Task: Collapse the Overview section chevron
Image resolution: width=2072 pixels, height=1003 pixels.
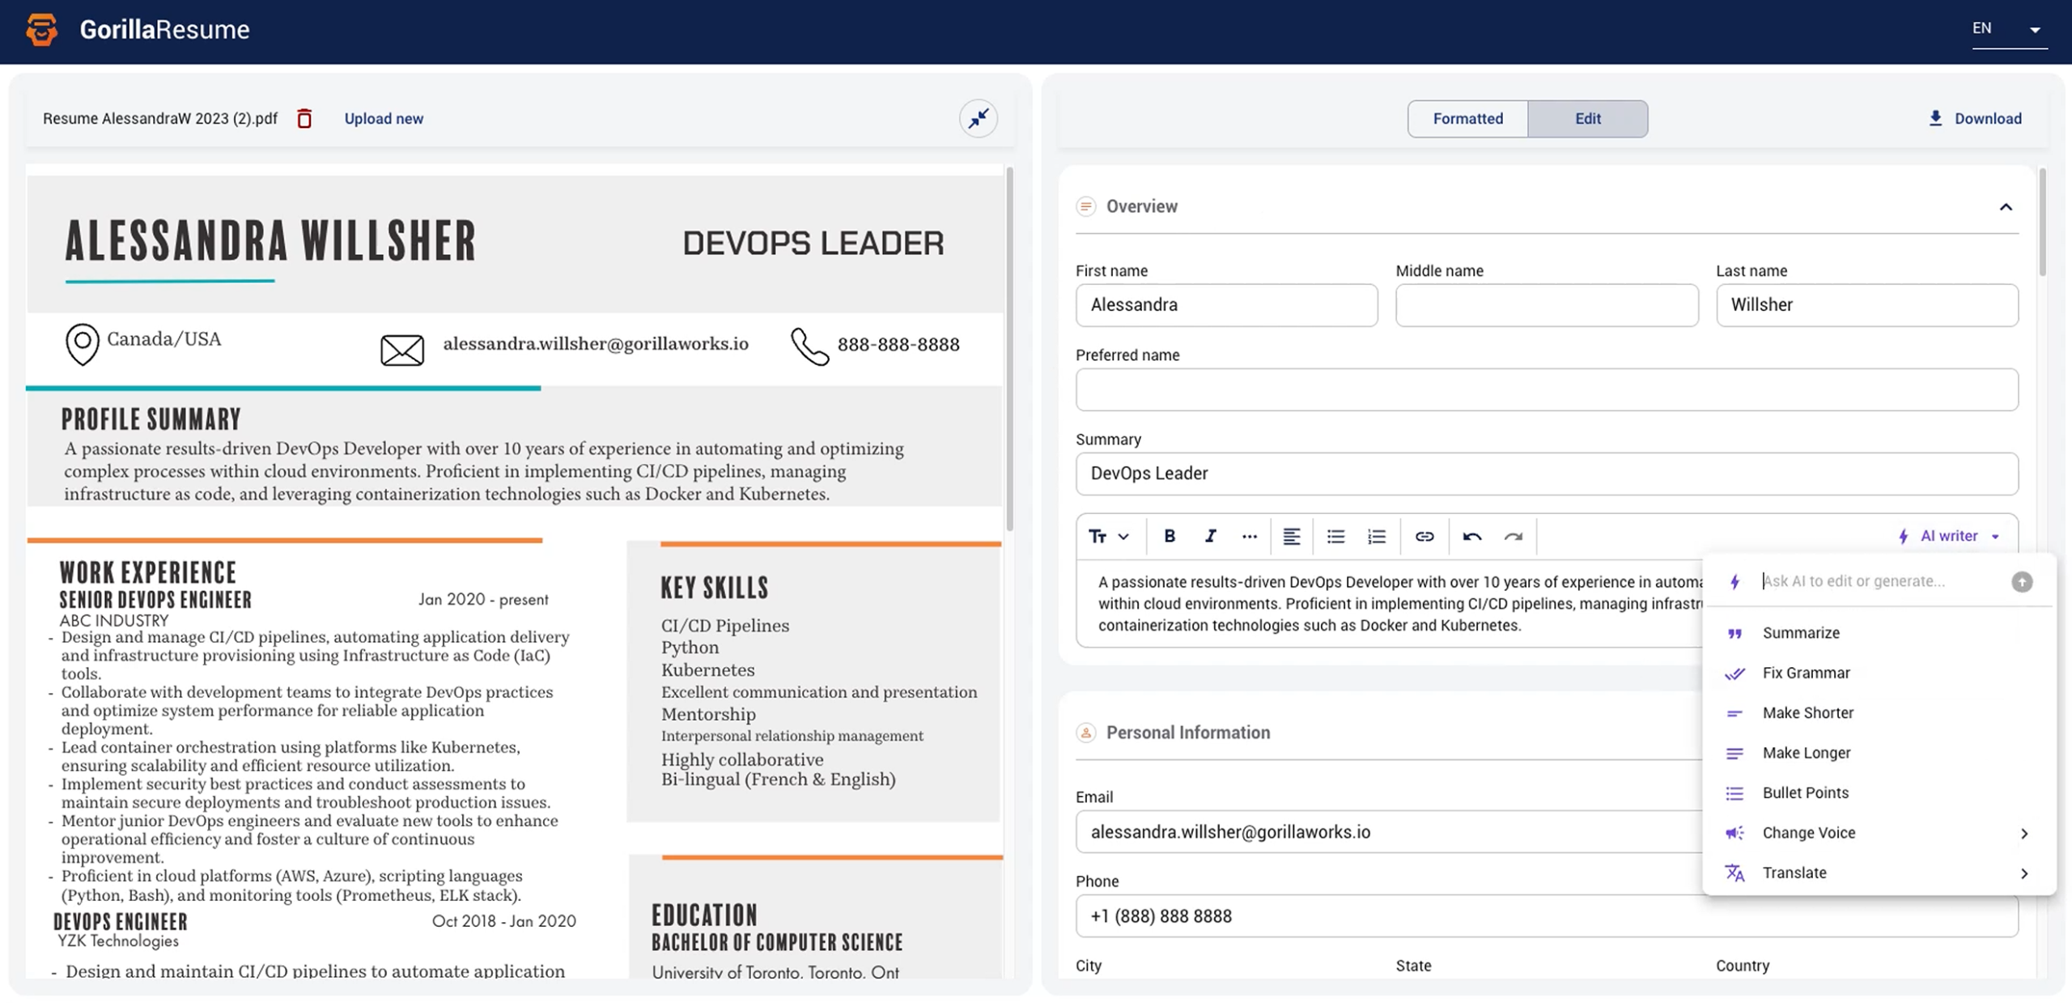Action: [x=2005, y=206]
